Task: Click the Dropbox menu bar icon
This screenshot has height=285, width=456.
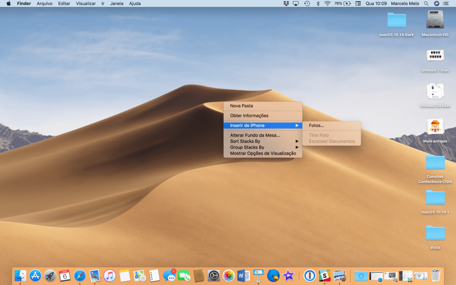Action: [x=286, y=3]
